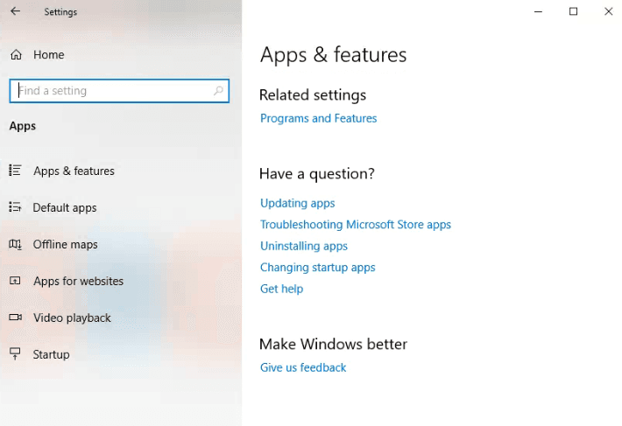The width and height of the screenshot is (622, 426).
Task: Click Troubleshooting Microsoft Store apps link
Action: pos(355,225)
